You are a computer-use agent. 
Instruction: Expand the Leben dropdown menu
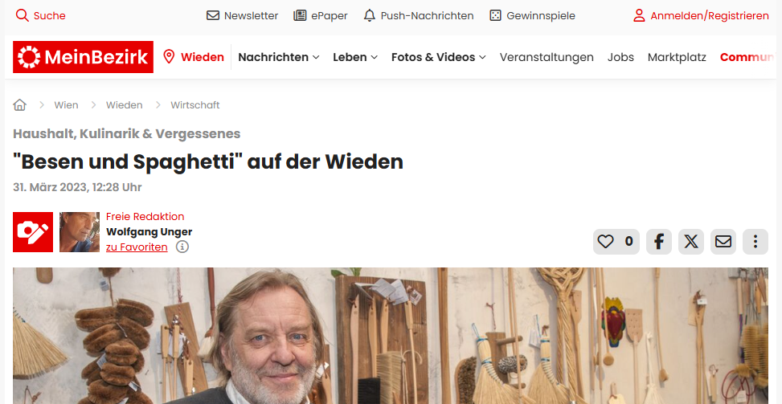pos(355,57)
